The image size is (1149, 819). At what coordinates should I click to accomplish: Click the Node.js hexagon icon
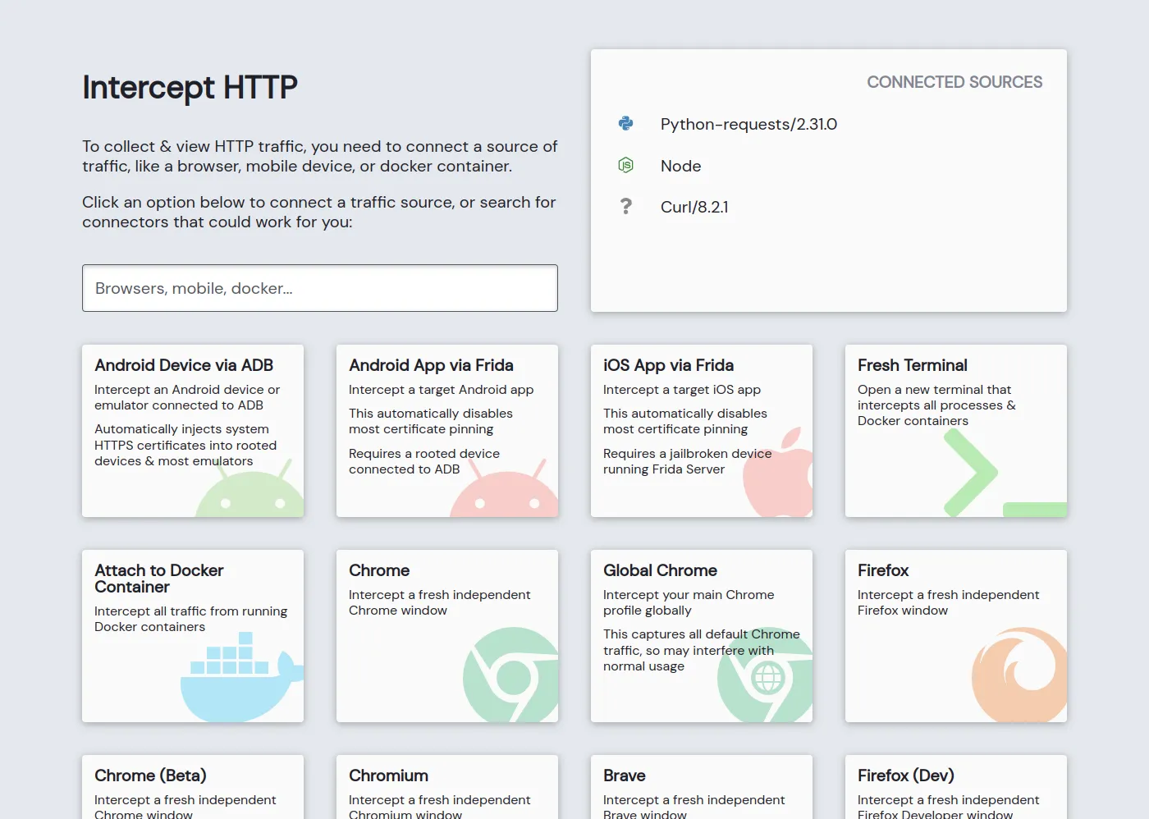point(625,166)
